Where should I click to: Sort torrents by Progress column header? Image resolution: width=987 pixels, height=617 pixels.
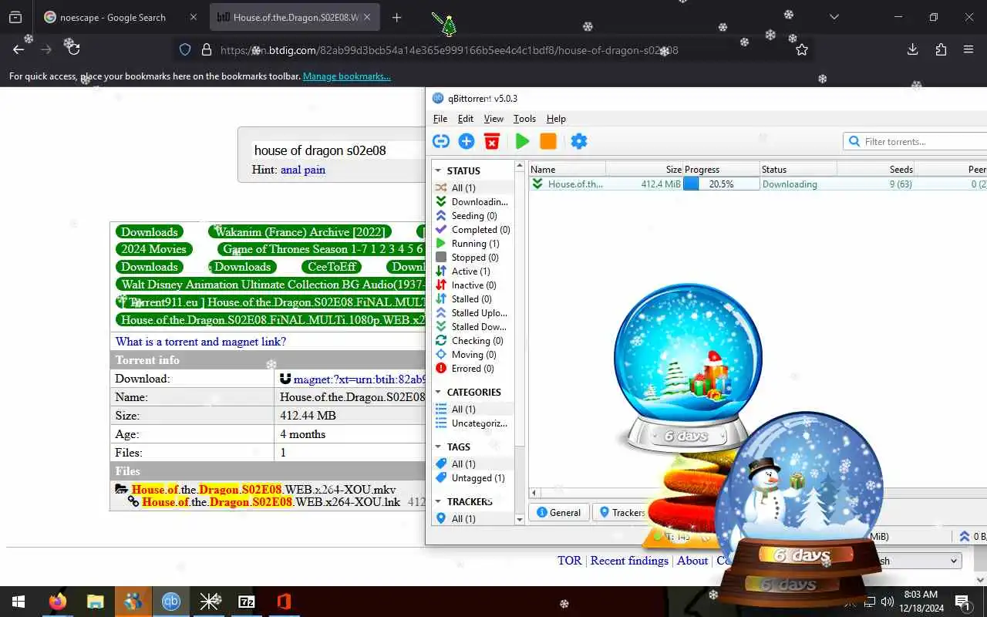[x=721, y=170]
